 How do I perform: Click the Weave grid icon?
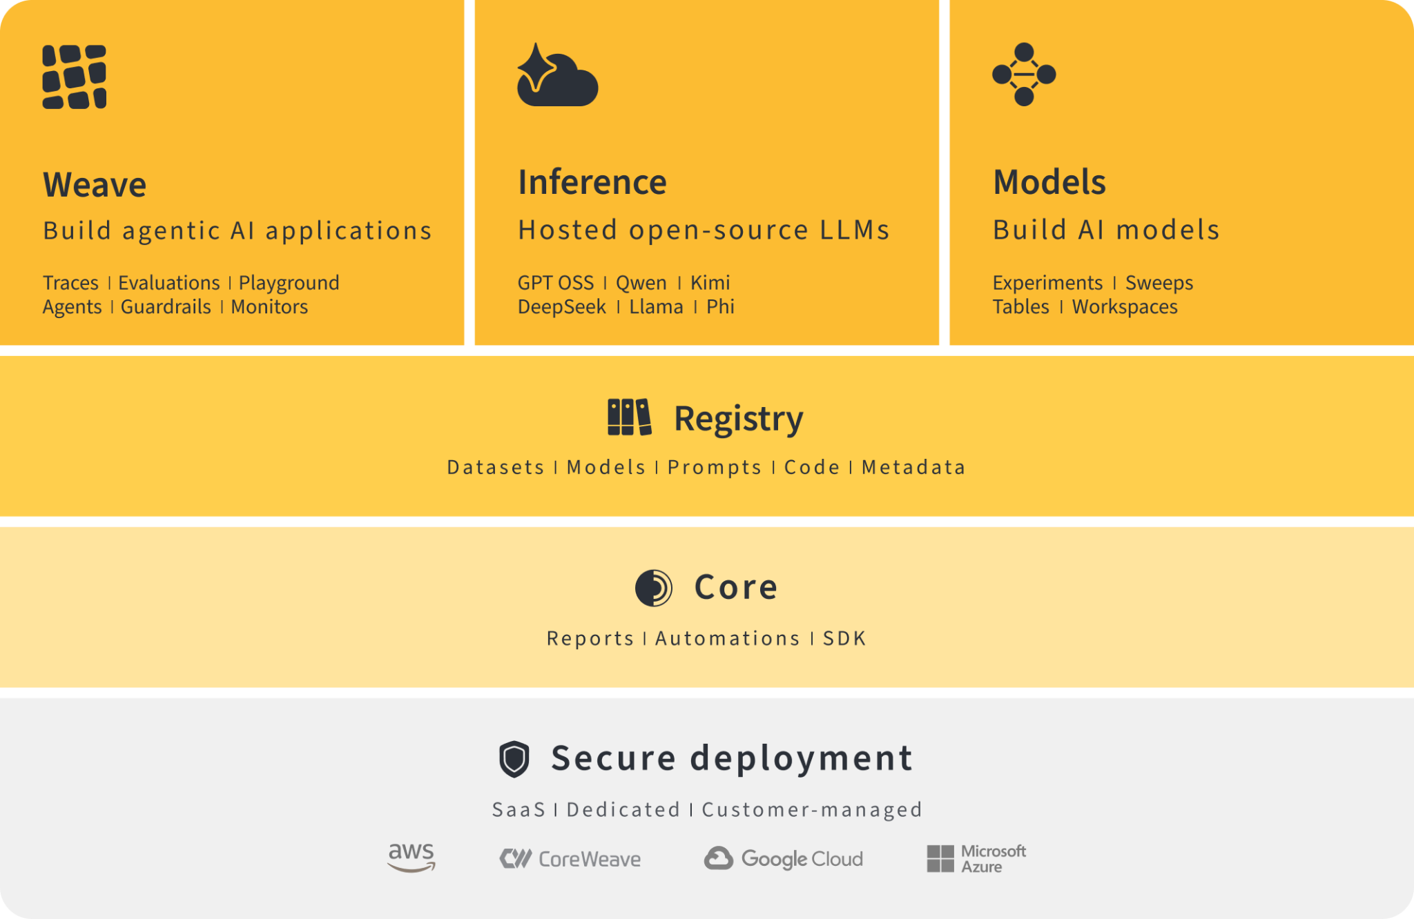click(x=74, y=77)
